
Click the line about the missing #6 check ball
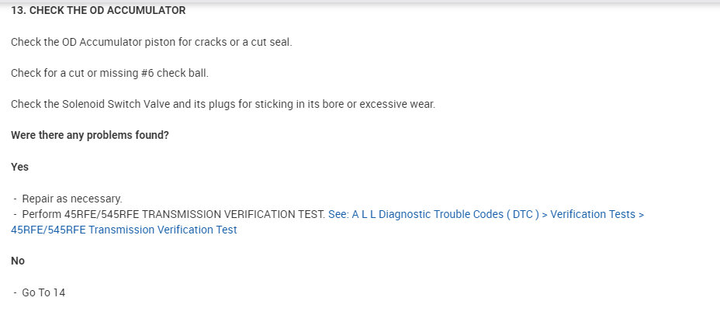pos(109,73)
